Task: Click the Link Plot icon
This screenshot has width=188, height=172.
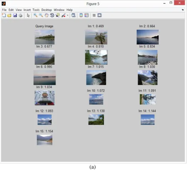Action: pos(73,15)
